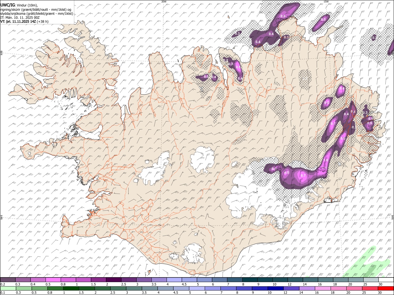
Task: Click the 20W longitude label
Action: [164, 2]
